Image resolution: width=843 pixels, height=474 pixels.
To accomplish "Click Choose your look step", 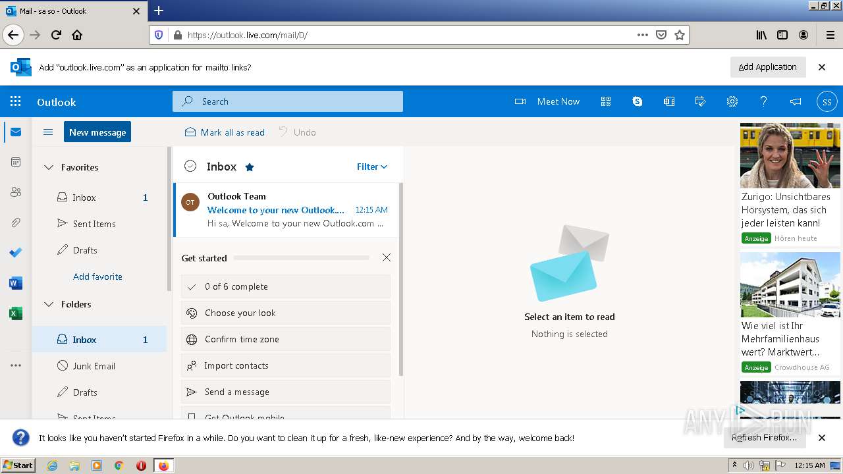I will (x=286, y=313).
